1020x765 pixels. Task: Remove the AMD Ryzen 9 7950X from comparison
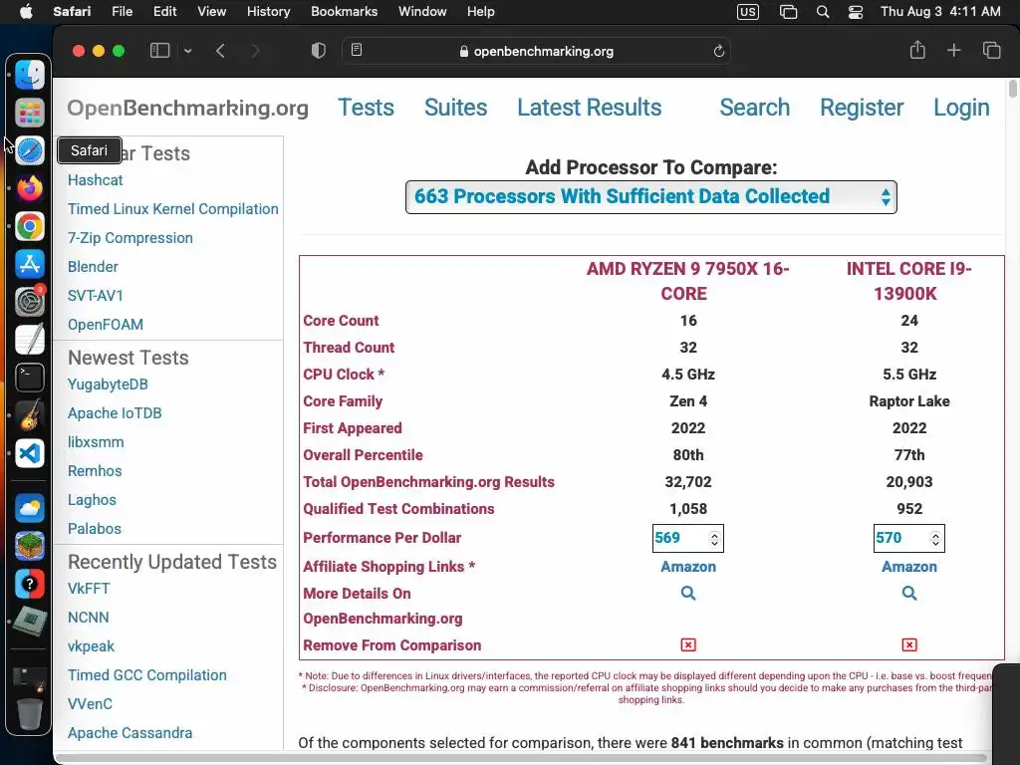click(688, 645)
